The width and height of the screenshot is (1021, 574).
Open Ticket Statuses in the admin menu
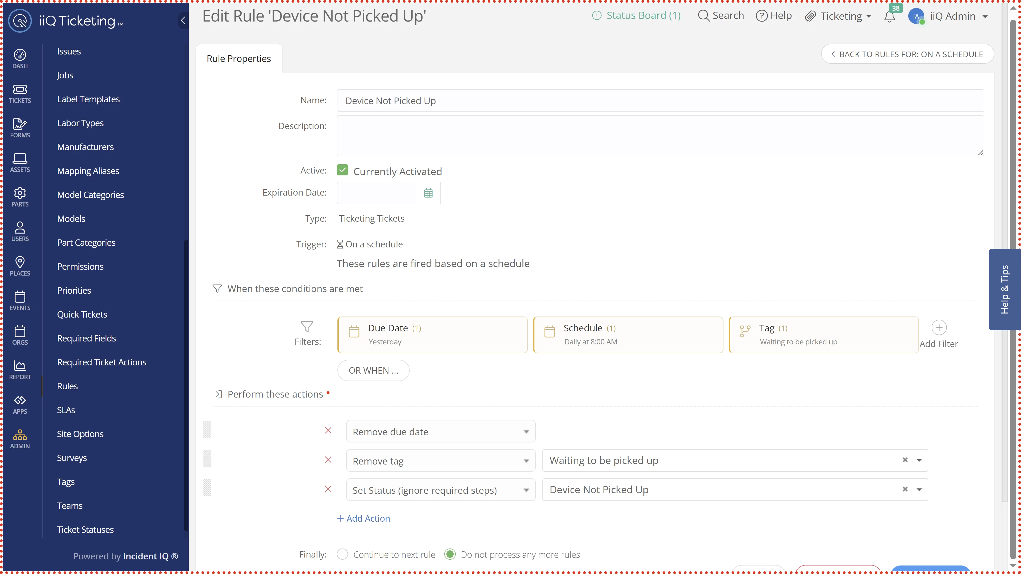point(85,530)
